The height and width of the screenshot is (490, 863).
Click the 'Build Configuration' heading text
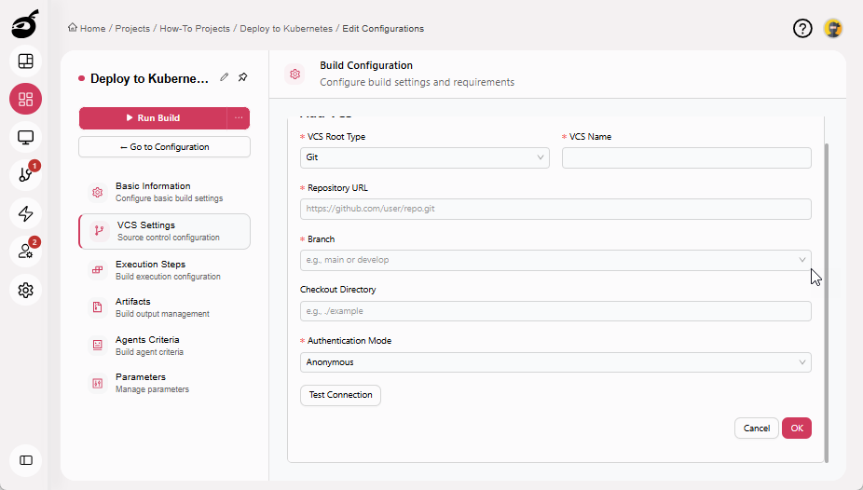point(366,65)
